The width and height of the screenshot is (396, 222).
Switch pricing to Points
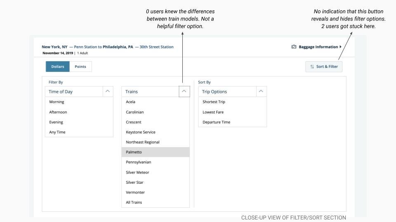80,67
